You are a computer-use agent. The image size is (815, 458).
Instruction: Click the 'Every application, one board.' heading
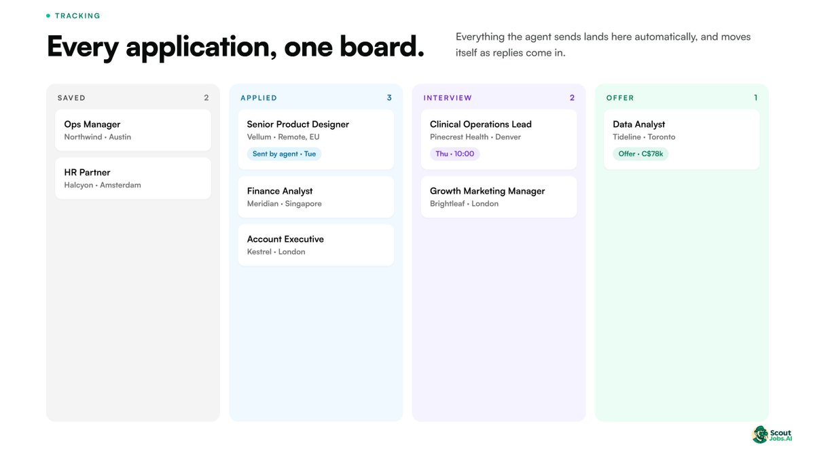coord(236,47)
